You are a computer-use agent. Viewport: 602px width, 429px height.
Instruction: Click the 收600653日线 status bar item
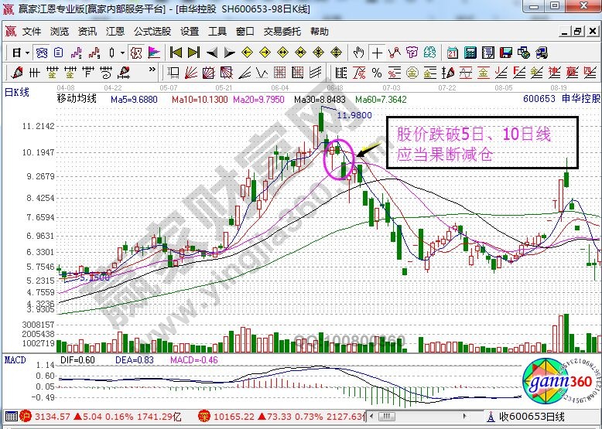(533, 417)
